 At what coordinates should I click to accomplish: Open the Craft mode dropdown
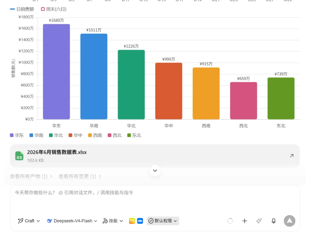(x=29, y=221)
